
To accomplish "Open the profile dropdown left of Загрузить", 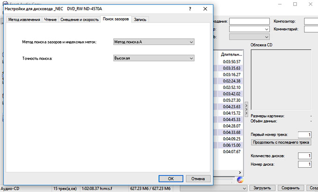I will (x=213, y=188).
